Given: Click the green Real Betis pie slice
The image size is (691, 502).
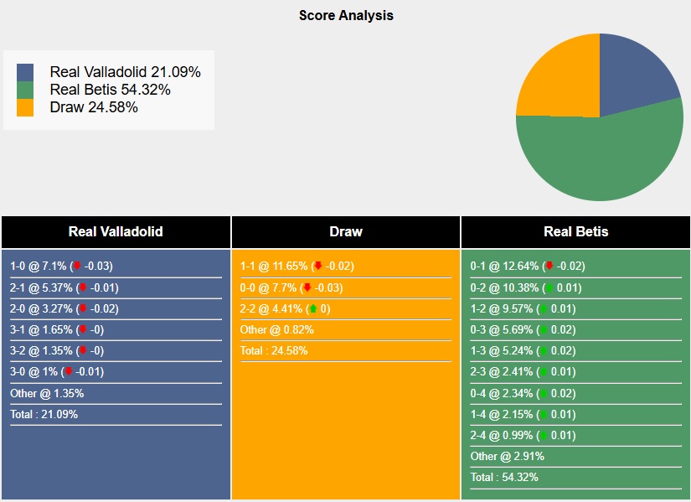Looking at the screenshot, I should [603, 163].
